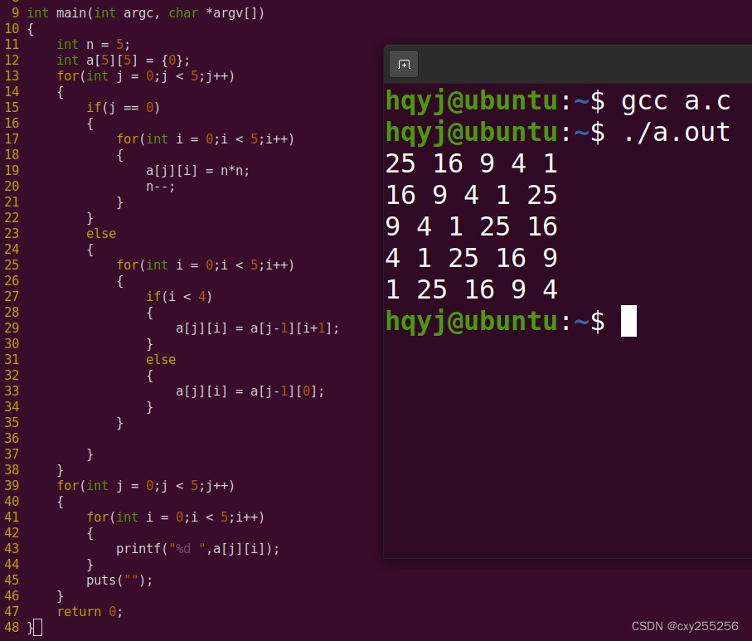Viewport: 752px width, 641px height.
Task: Click line number 39 in editor gutter
Action: (x=12, y=486)
